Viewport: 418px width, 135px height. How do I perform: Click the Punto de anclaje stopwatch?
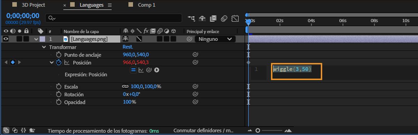point(59,55)
